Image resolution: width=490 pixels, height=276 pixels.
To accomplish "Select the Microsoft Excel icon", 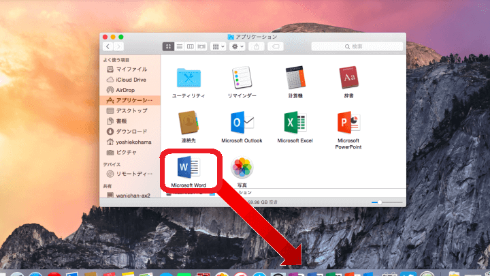I will click(295, 123).
